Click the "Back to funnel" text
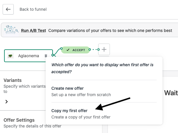 33,9
